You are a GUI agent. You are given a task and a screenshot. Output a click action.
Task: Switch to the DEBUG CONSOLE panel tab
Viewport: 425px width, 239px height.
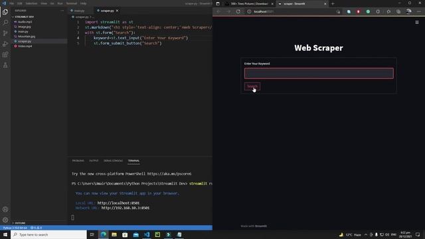[x=113, y=161]
